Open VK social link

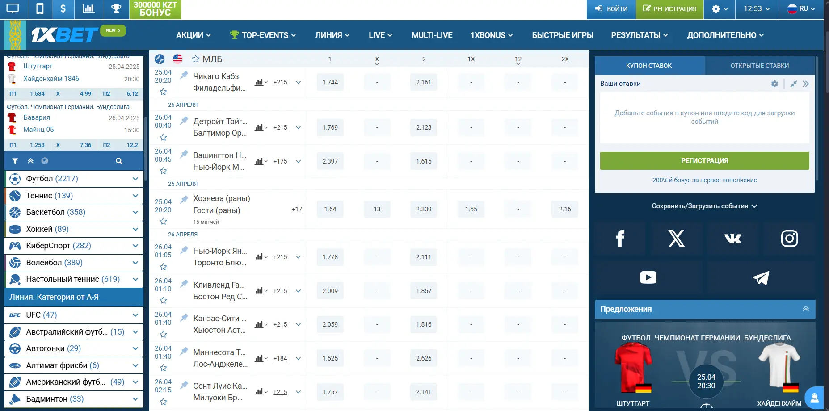pos(732,239)
